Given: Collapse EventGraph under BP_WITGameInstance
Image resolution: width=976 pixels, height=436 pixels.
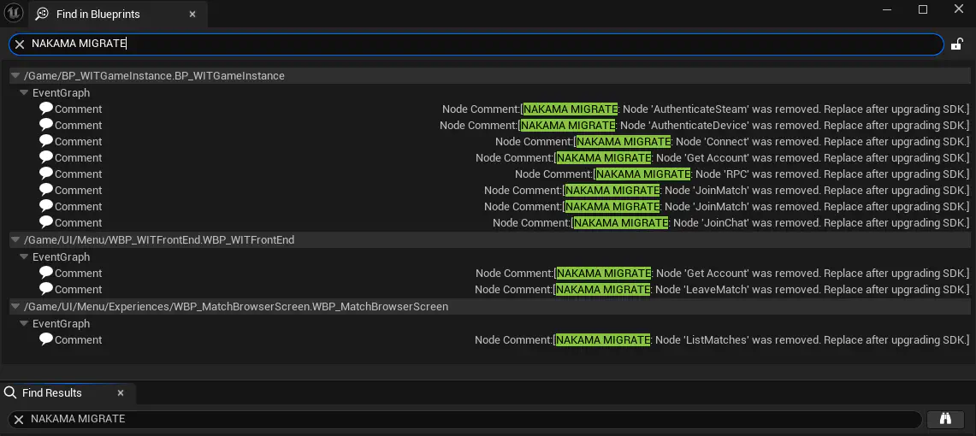Looking at the screenshot, I should tap(24, 92).
